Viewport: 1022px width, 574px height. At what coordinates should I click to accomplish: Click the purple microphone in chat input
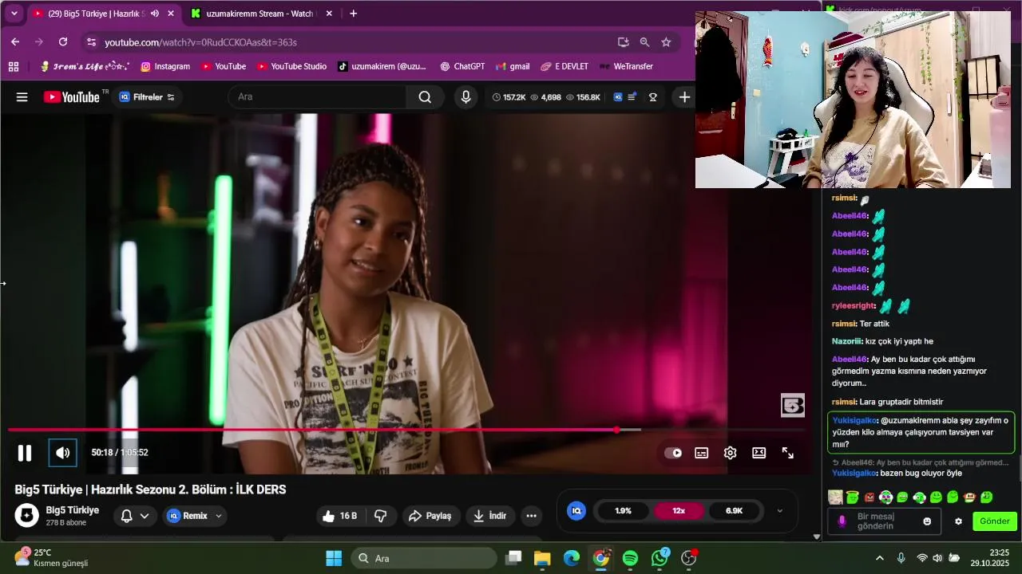pos(842,521)
